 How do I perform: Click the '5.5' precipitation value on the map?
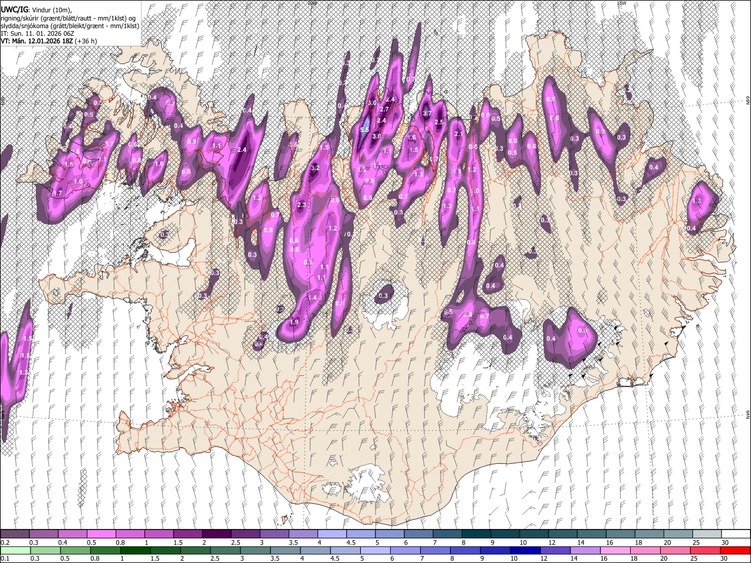[x=364, y=130]
